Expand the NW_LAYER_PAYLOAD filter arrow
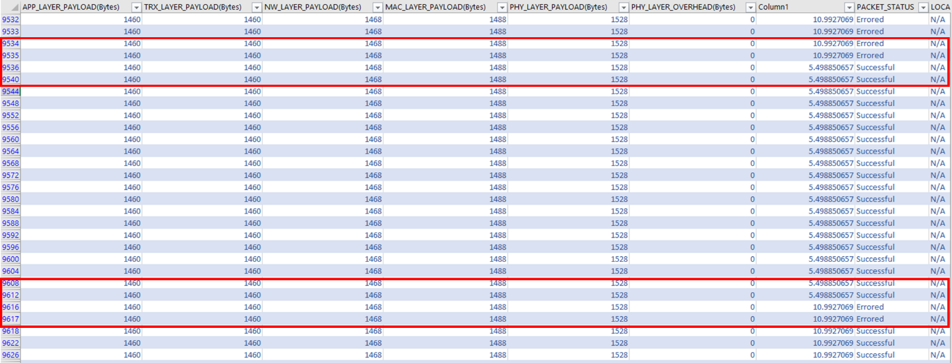 pyautogui.click(x=377, y=7)
